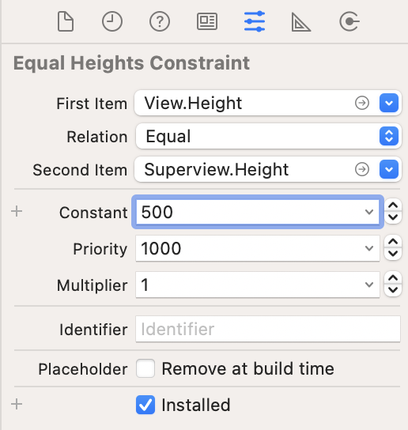
Task: Add variation with plus beside Installed
Action: coord(17,404)
